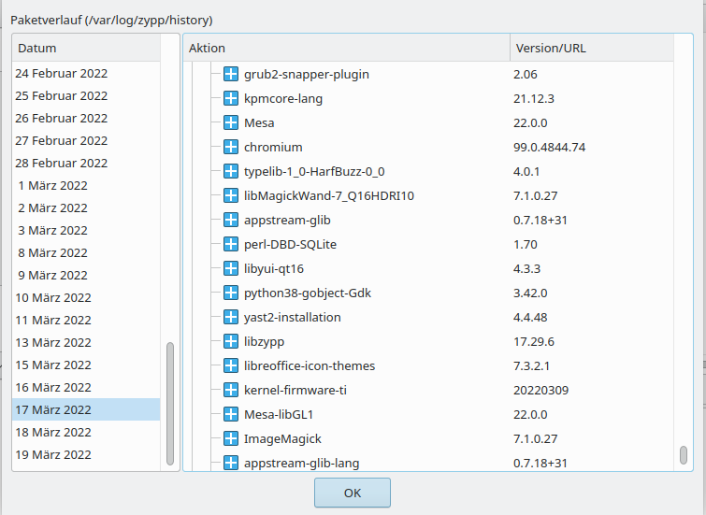Click the install icon beside perl-DBD-SQLite
The height and width of the screenshot is (515, 706).
[x=231, y=244]
